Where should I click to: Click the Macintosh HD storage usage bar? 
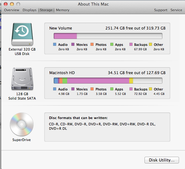(x=108, y=81)
